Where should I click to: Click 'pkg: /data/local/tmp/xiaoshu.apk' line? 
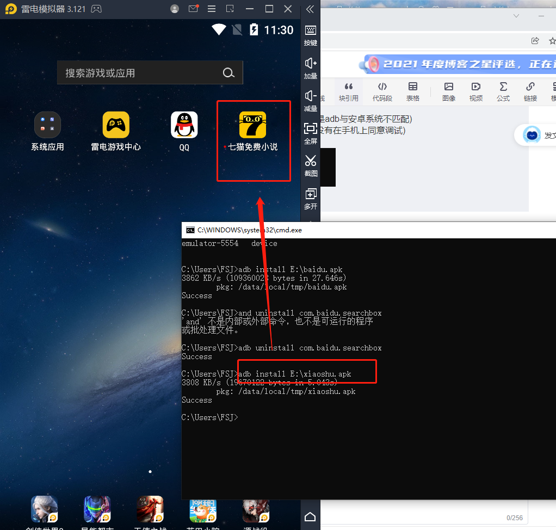(x=286, y=391)
